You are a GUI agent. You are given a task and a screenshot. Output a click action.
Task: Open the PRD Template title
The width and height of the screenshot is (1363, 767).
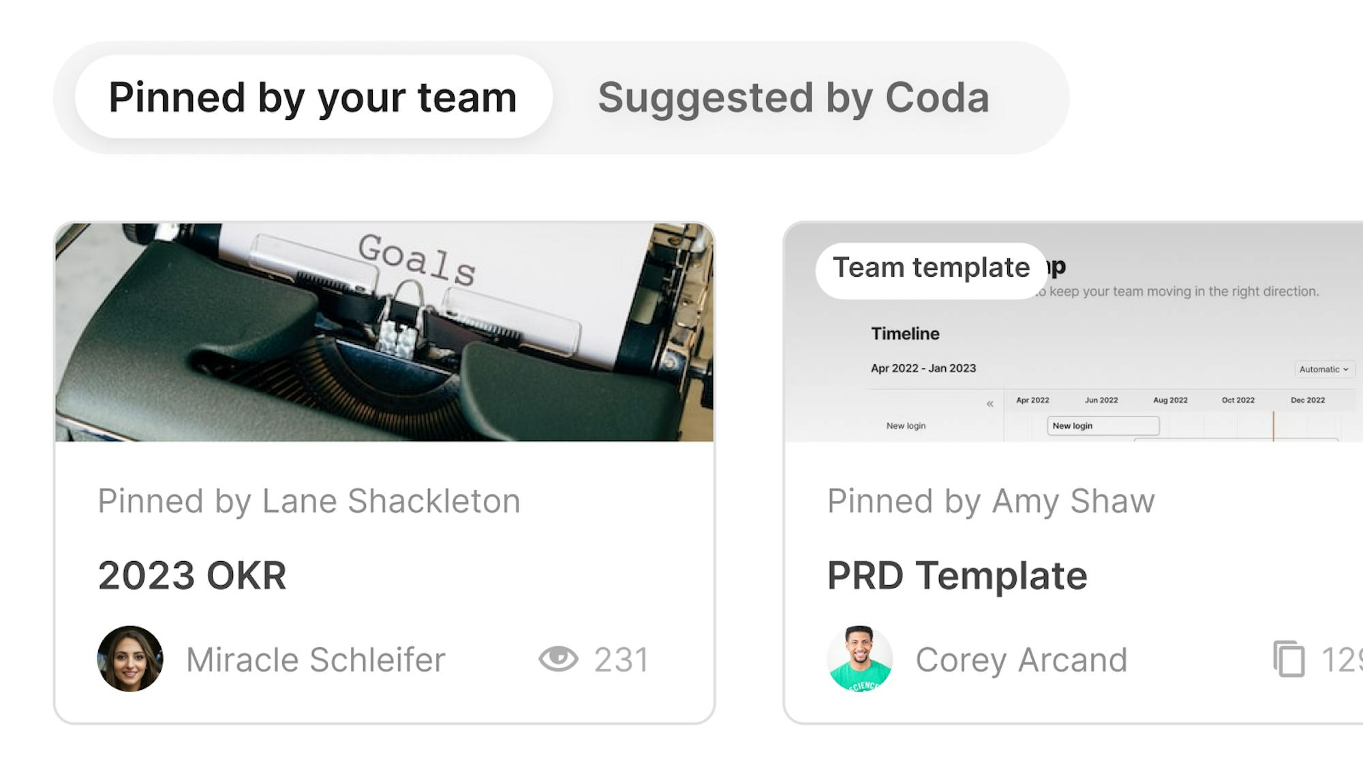tap(957, 575)
